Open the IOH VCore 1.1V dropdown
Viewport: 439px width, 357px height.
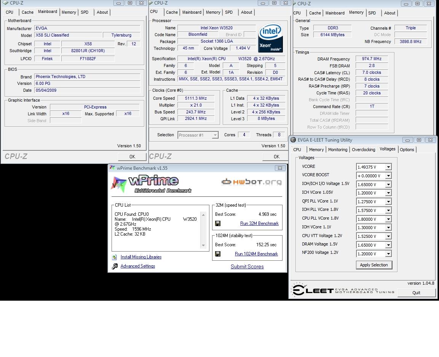click(388, 228)
